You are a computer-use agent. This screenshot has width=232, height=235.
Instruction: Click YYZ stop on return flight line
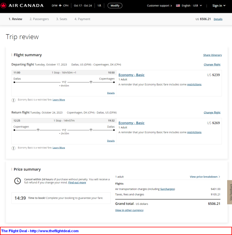(64, 130)
